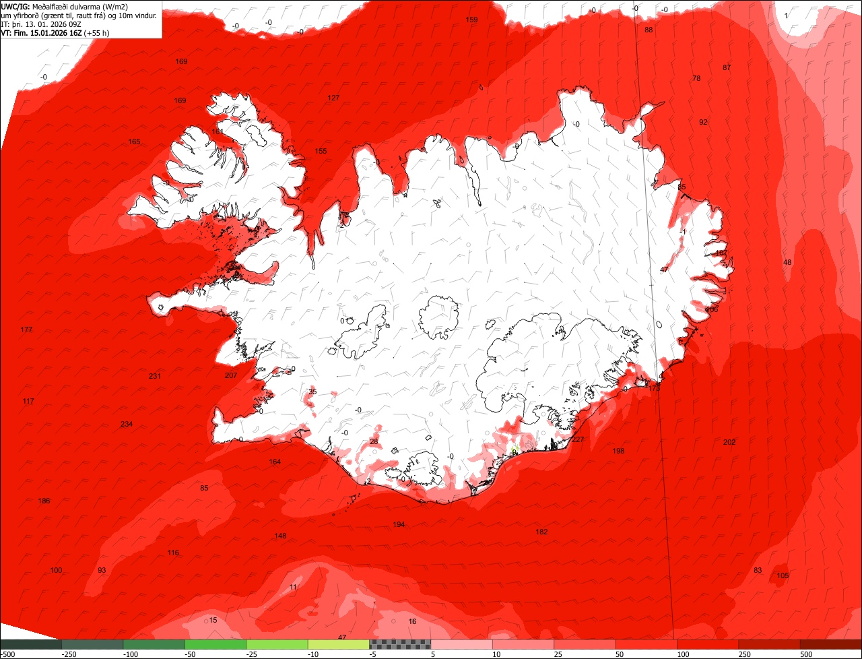Viewport: 862px width, 659px height.
Task: Click the legend swatch between 50 and 100
Action: 646,644
